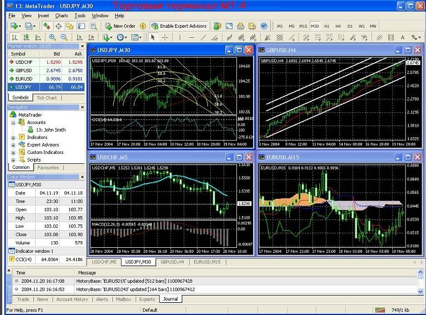The width and height of the screenshot is (426, 315).
Task: Open the periods clock dropdown
Action: 122,37
